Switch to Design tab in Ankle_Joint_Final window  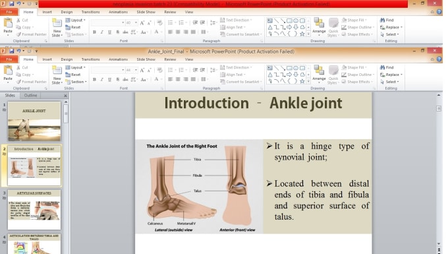[67, 59]
